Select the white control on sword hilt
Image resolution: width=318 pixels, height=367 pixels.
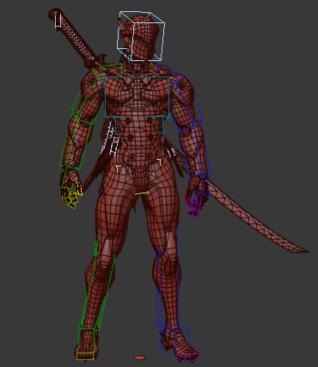coord(58,21)
